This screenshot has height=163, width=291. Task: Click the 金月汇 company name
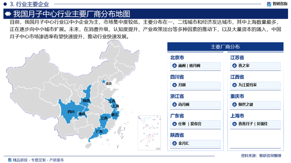tap(184, 143)
